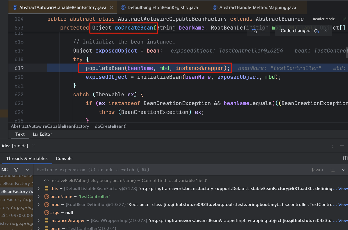Click View link for mbd variable
Viewport: 348px width, 230px height.
[x=343, y=205]
